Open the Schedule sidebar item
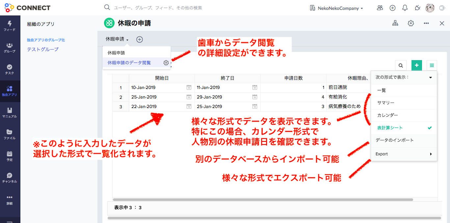This screenshot has height=223, width=450. coord(10,156)
